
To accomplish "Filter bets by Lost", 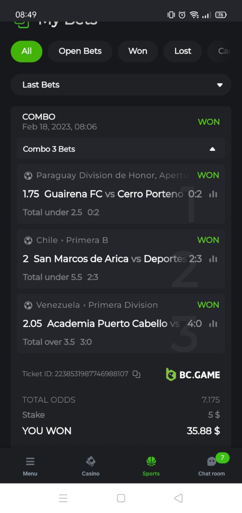I will coord(183,51).
